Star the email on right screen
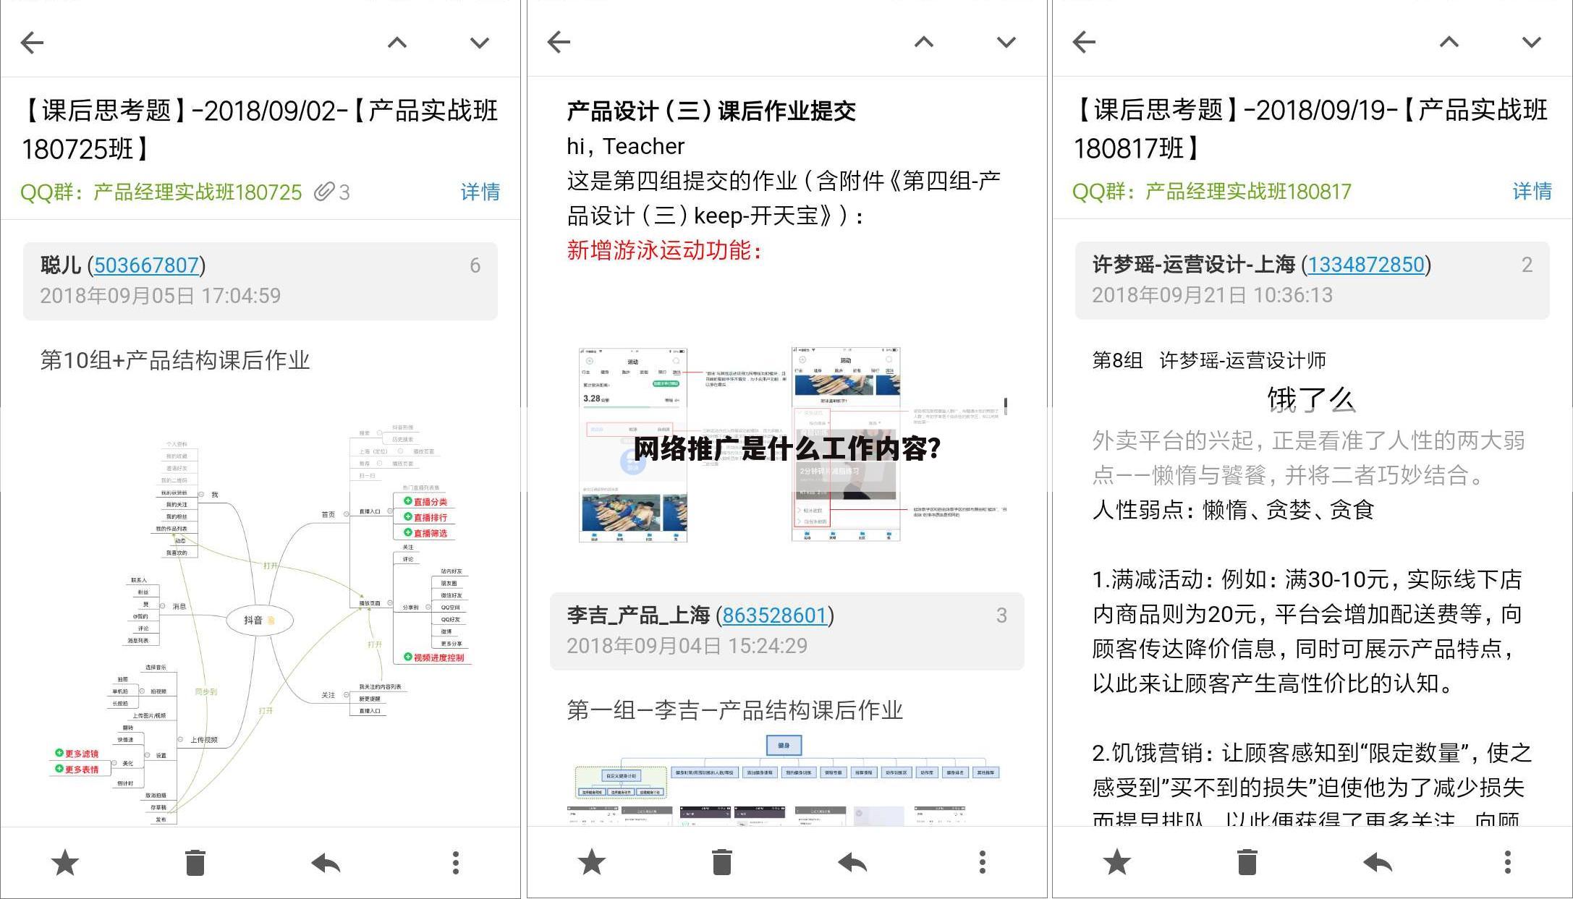Screen dimensions: 1573x899 click(1116, 862)
